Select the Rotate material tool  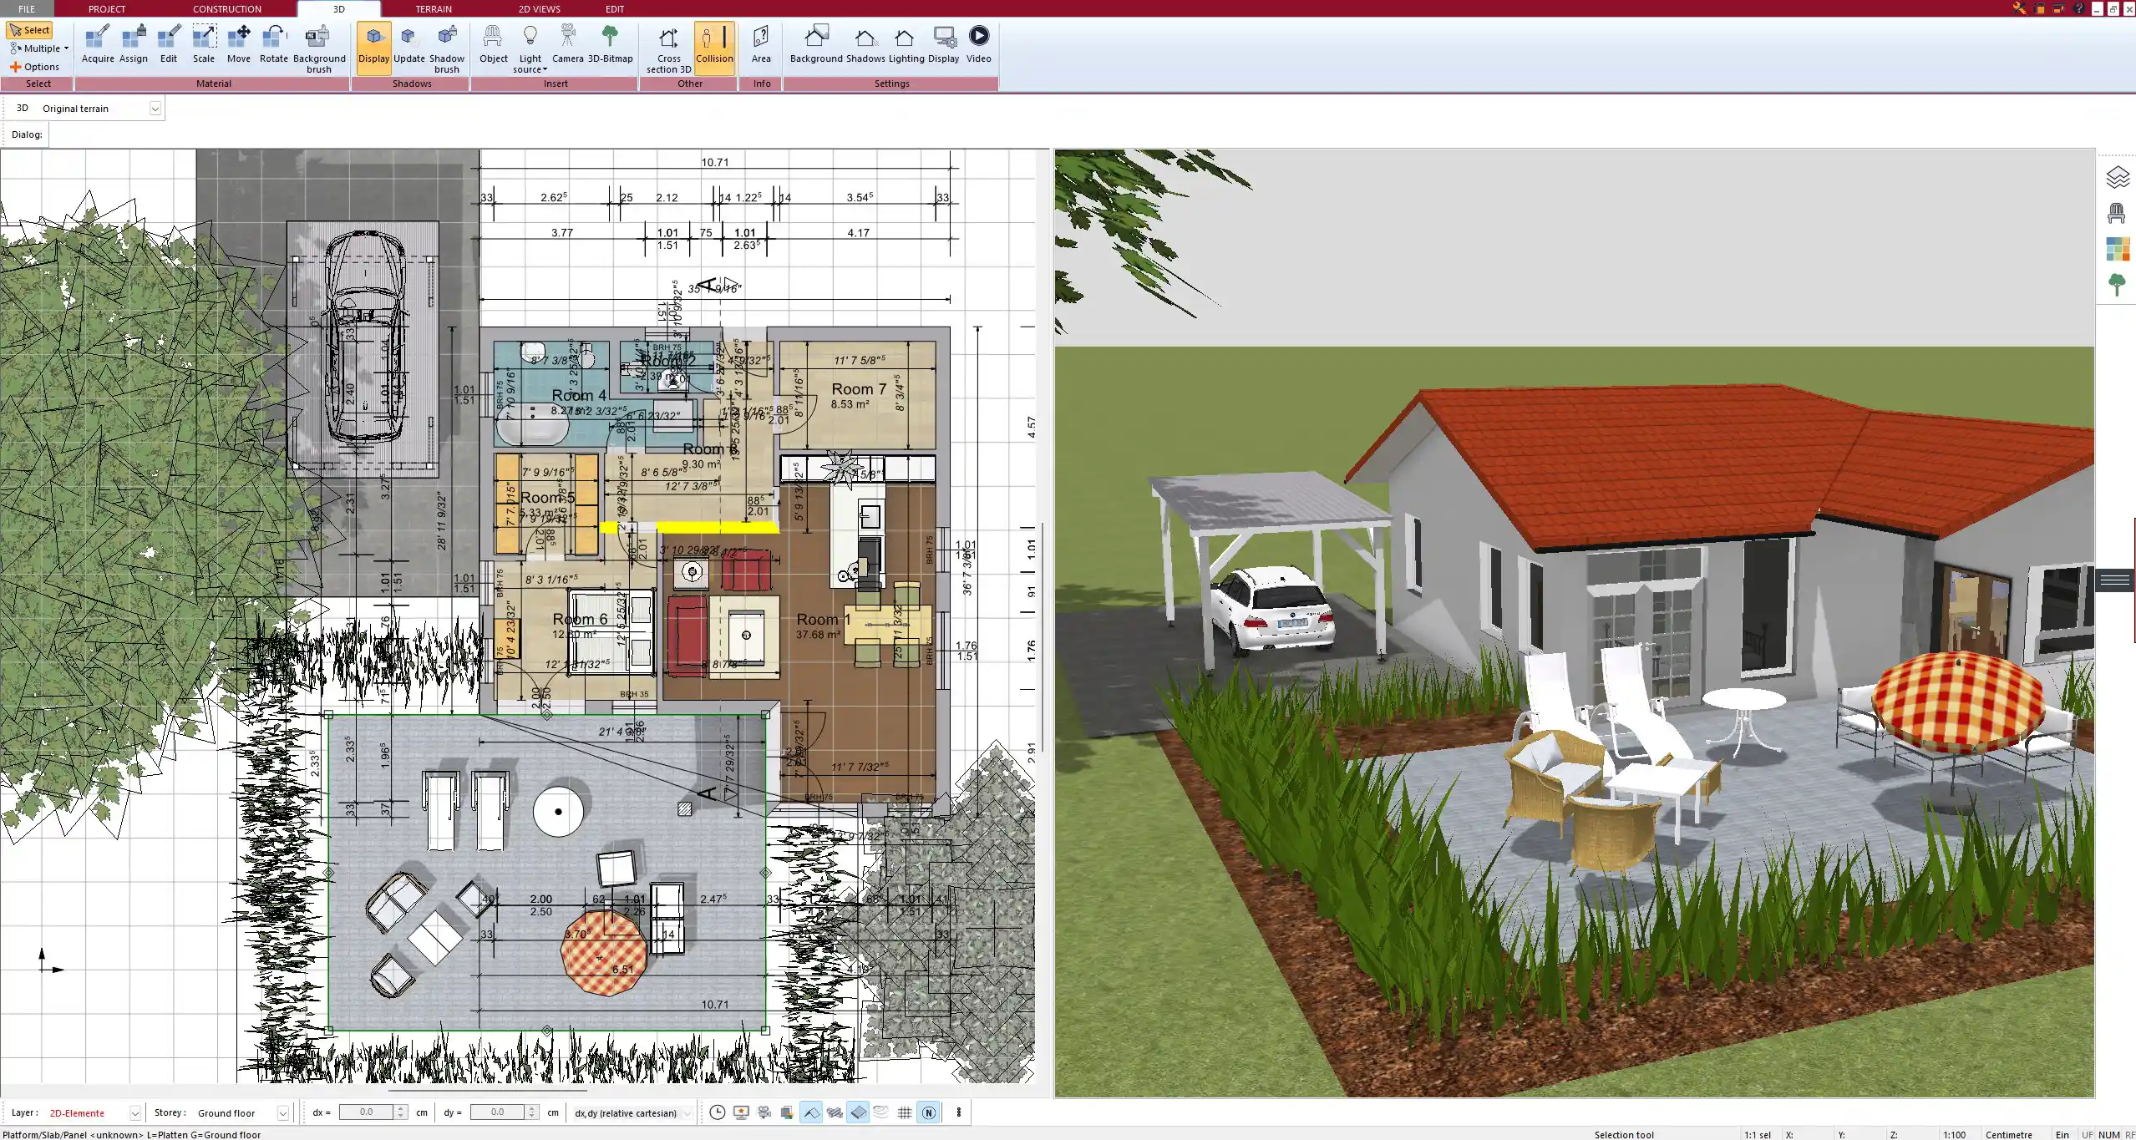[274, 44]
